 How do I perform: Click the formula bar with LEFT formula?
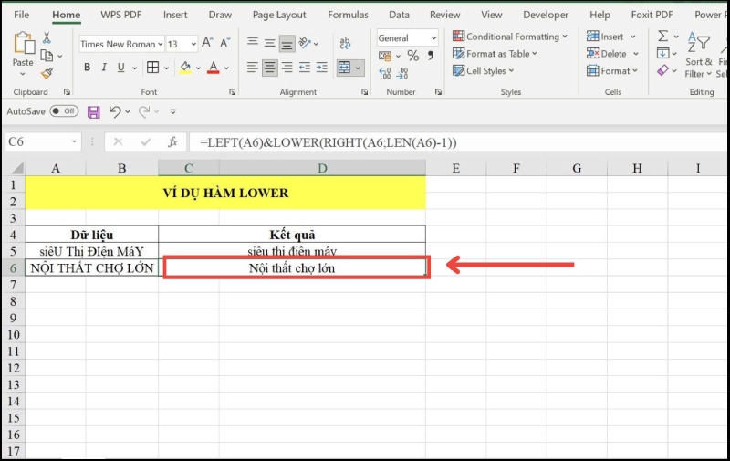click(459, 142)
